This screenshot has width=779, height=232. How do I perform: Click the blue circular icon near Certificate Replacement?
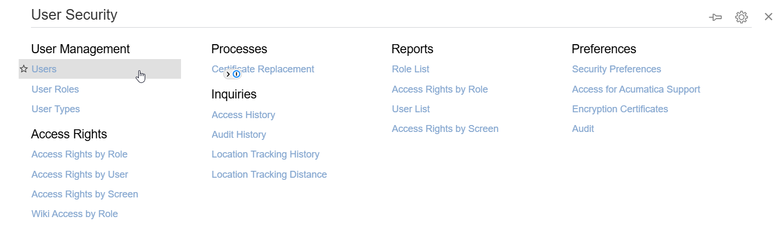click(x=237, y=74)
